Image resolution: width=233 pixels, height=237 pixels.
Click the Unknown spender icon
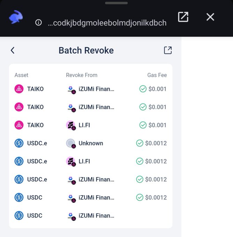tap(71, 144)
